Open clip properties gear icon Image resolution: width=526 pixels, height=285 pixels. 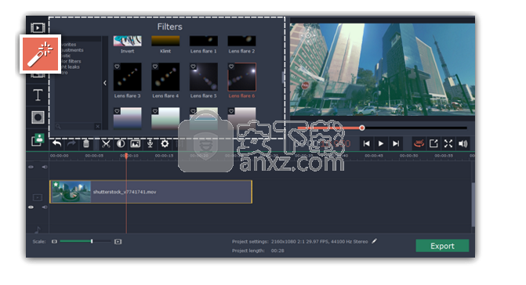(x=165, y=144)
